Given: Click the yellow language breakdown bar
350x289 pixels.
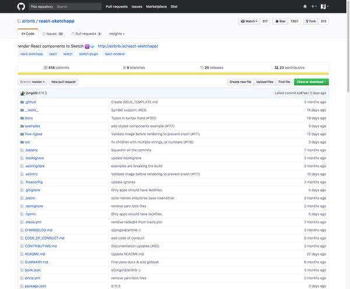Looking at the screenshot, I should tap(173, 73).
